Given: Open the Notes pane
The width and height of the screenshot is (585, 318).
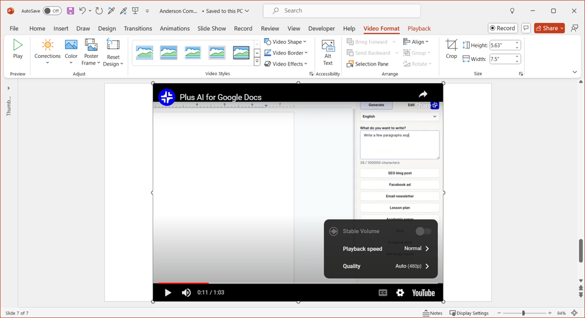Looking at the screenshot, I should tap(433, 313).
